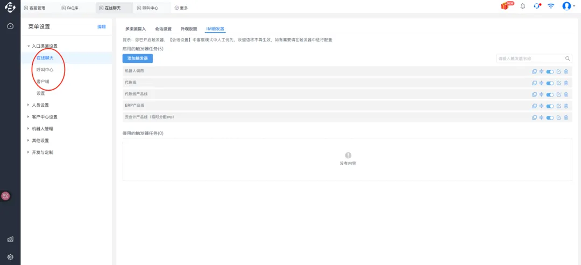Screen dimensions: 581x265
Task: Open the statistics bar chart icon
Action: click(10, 239)
